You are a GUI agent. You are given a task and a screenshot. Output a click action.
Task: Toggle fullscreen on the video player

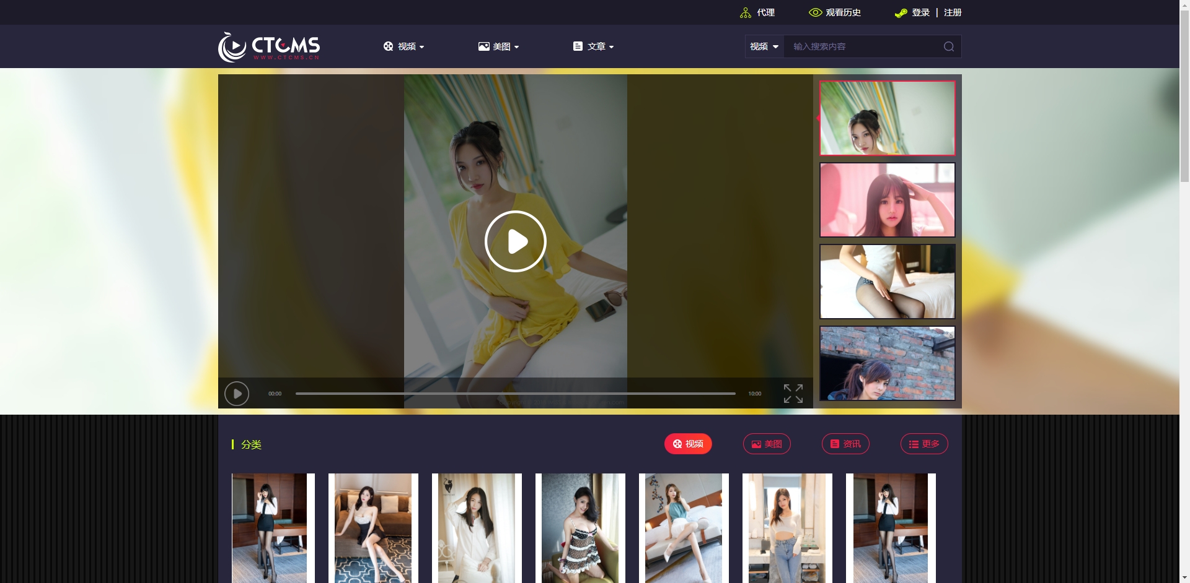coord(793,394)
